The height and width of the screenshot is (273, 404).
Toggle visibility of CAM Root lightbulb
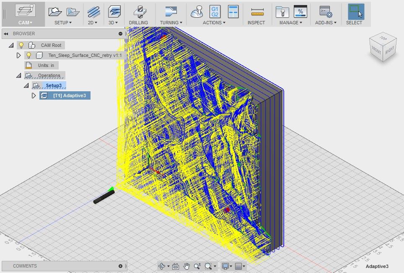[21, 45]
